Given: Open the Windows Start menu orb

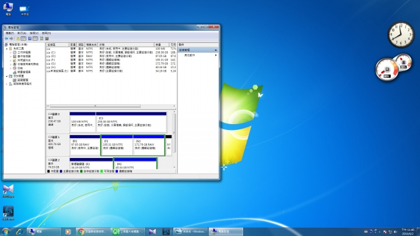Looking at the screenshot, I should [6, 232].
